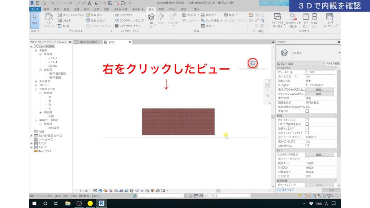Viewport: 370px width, 208px height.
Task: Click the 細線 (Thin Lines) icon
Action: (x=61, y=26)
